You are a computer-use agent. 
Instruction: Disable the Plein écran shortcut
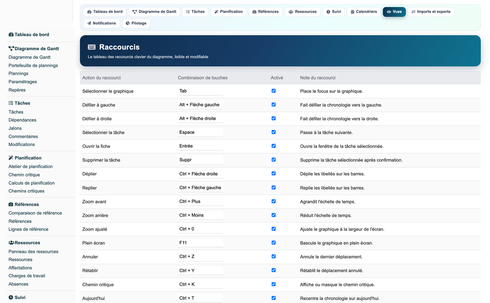[x=274, y=243]
